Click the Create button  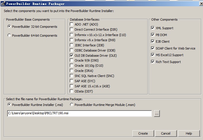(x=143, y=133)
